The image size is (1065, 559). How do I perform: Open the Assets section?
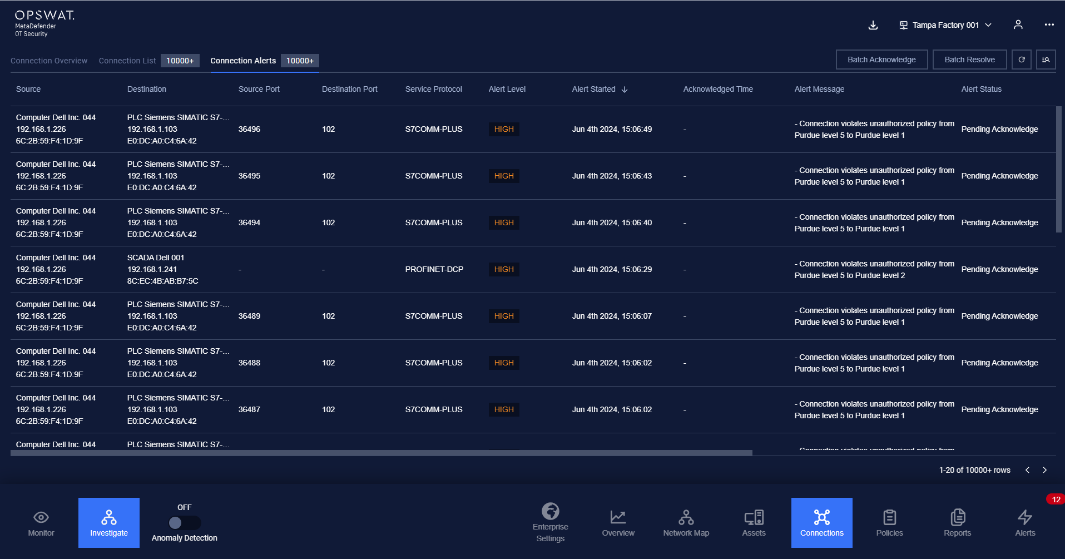754,523
